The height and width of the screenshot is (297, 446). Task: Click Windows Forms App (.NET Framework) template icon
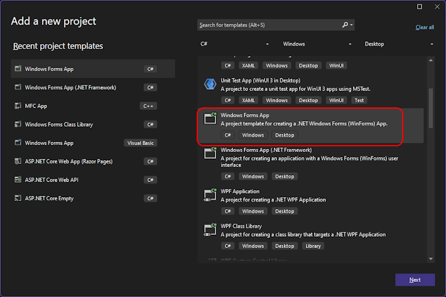pos(210,154)
